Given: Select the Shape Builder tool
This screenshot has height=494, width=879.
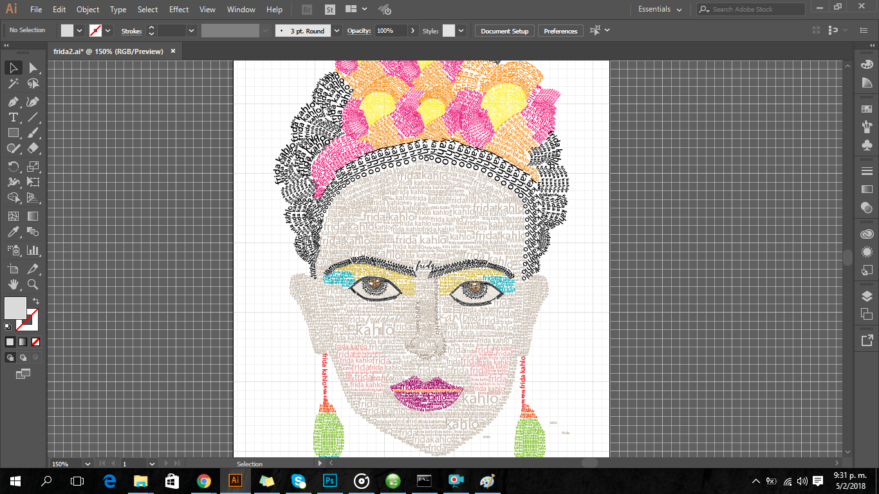Looking at the screenshot, I should 13,198.
